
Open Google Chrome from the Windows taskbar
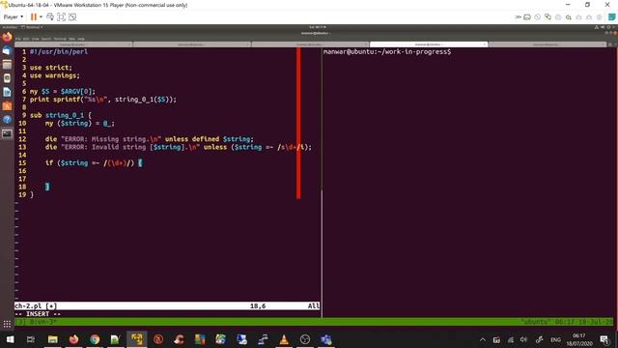coord(95,339)
